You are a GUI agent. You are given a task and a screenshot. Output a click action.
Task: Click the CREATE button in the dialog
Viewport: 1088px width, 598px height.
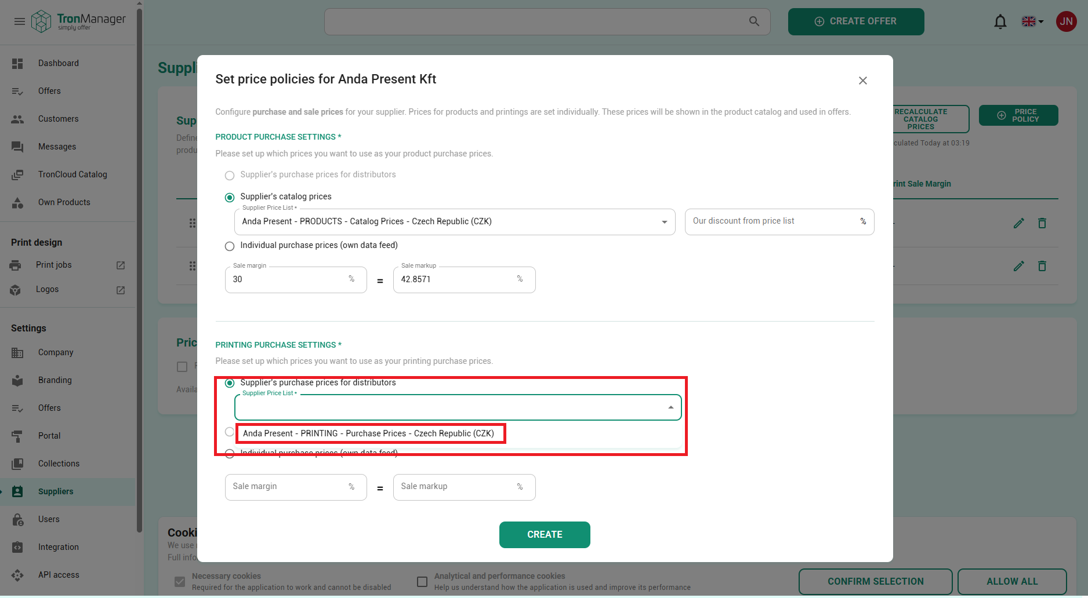[x=545, y=535]
